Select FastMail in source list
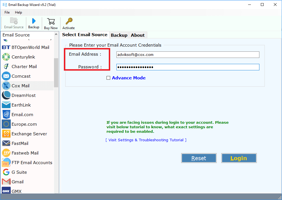The image size is (282, 200). point(27,143)
